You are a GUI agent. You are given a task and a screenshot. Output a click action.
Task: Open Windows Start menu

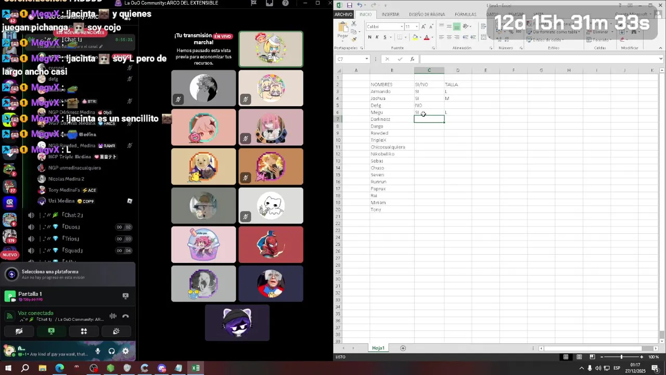pyautogui.click(x=8, y=368)
